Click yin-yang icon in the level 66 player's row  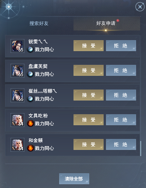point(30,99)
